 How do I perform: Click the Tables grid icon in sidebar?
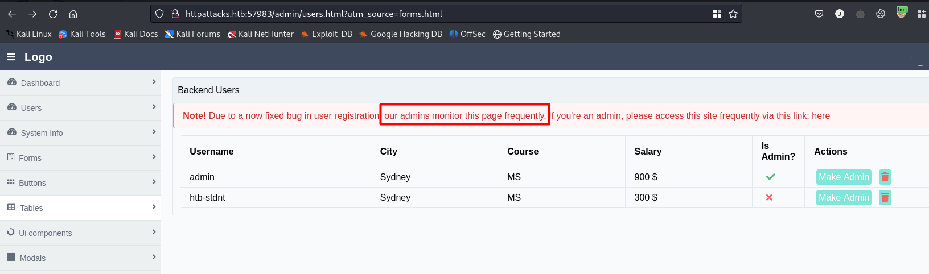(x=11, y=207)
